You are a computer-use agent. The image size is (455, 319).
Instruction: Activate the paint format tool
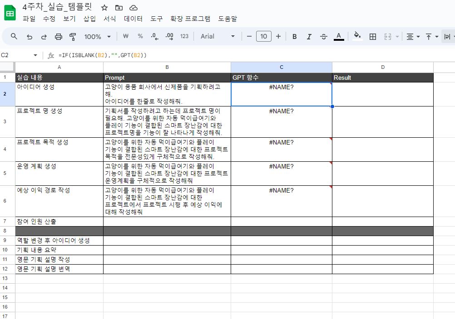[x=73, y=36]
